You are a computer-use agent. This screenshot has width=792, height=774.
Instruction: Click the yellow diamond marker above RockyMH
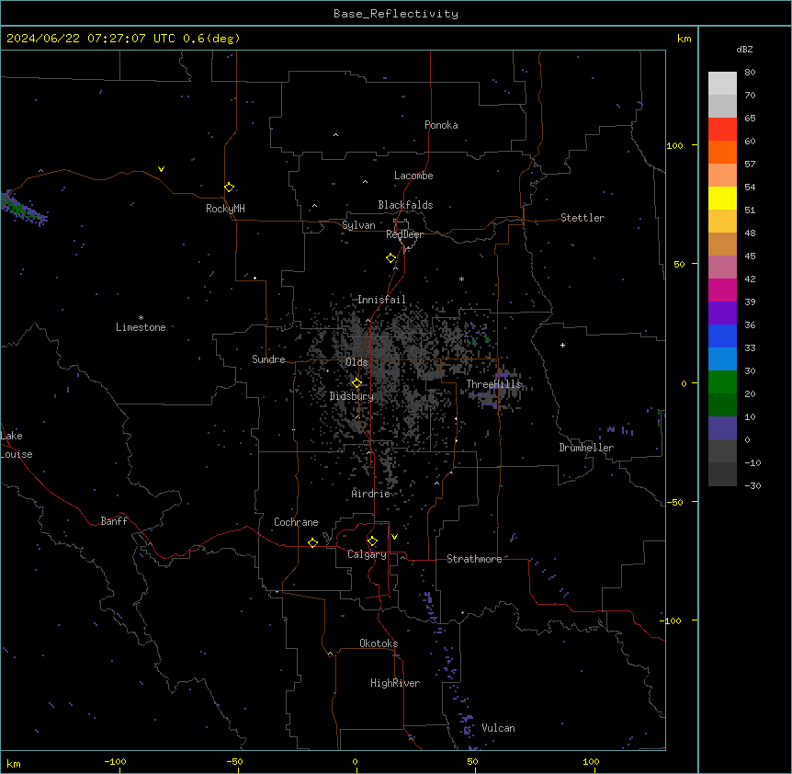click(x=229, y=188)
